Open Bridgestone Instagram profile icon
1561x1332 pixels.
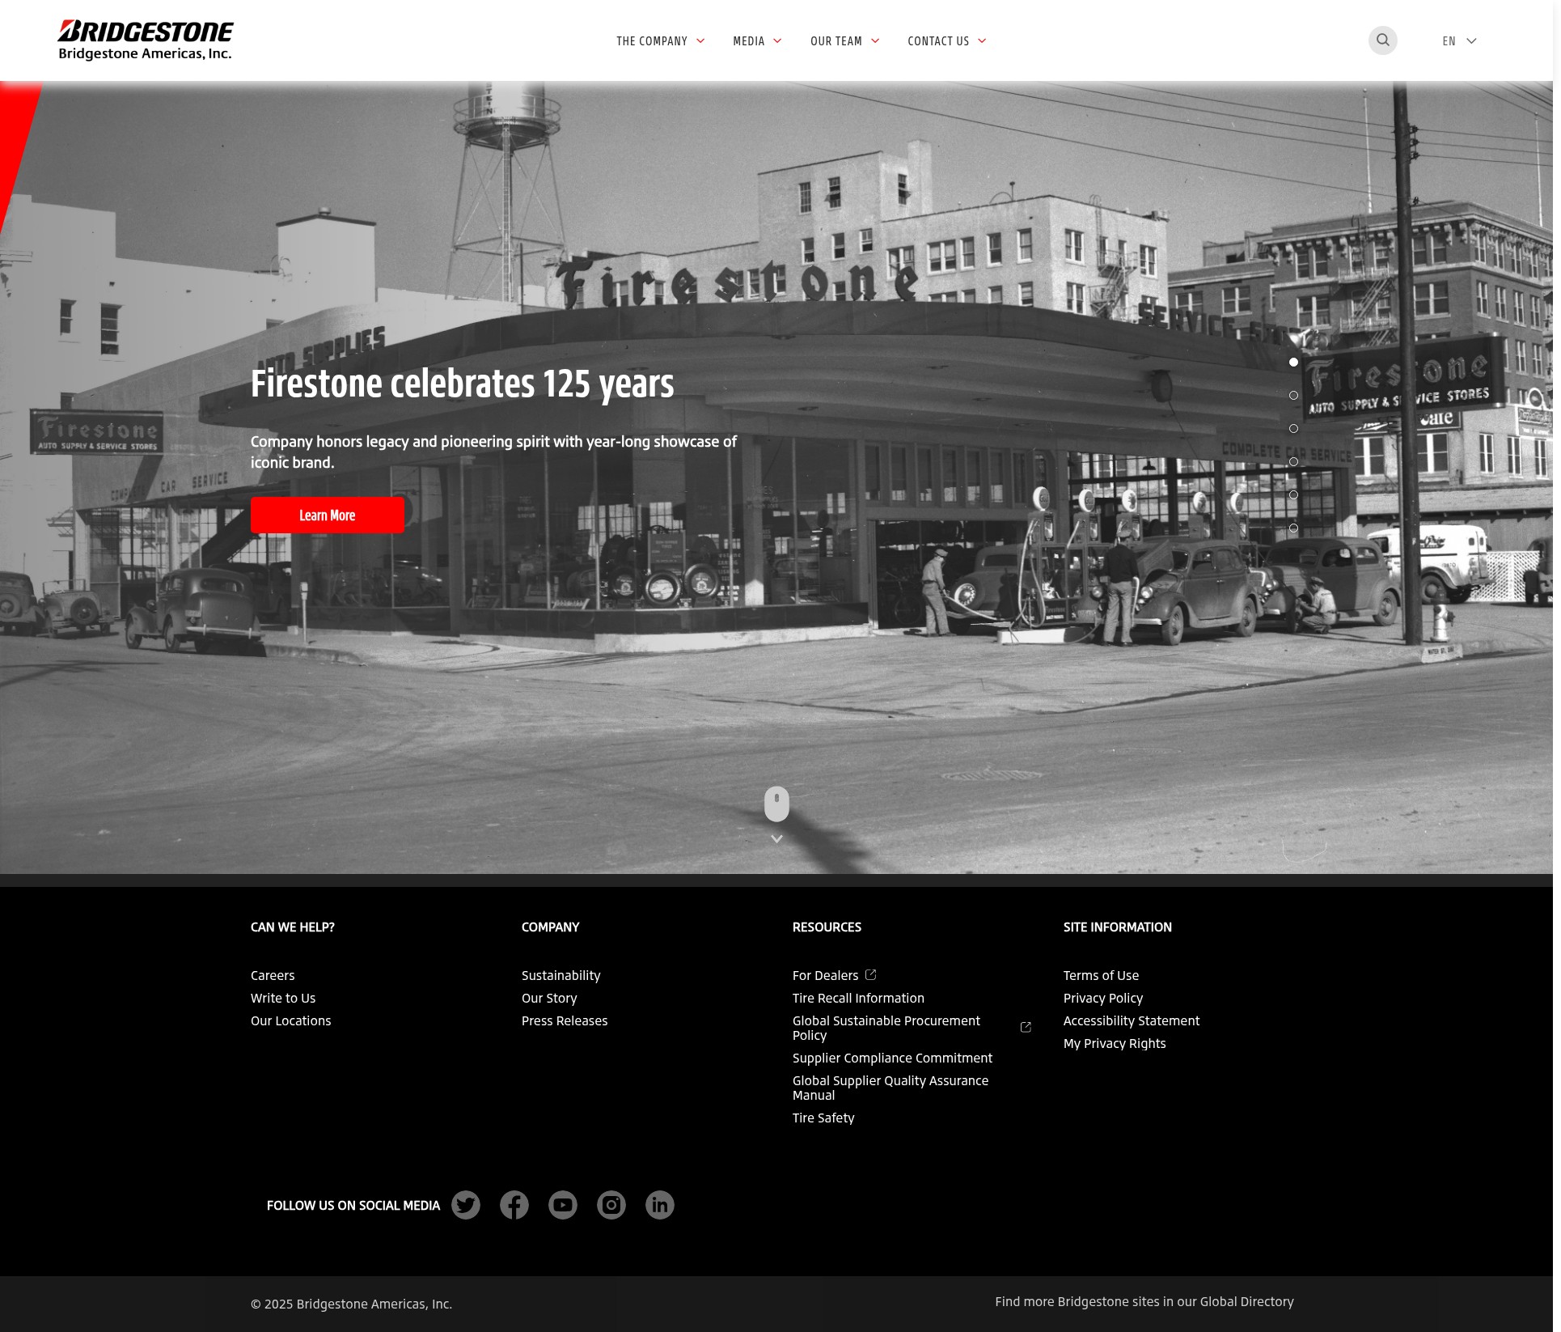pyautogui.click(x=611, y=1205)
